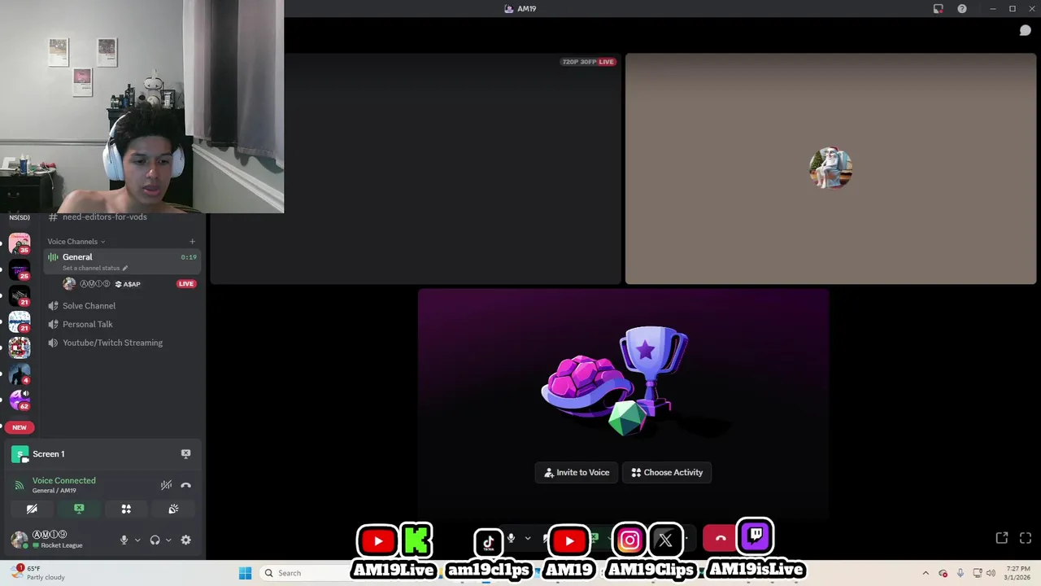1041x586 pixels.
Task: Open AM19 user avatar in bottom panel
Action: (19, 540)
